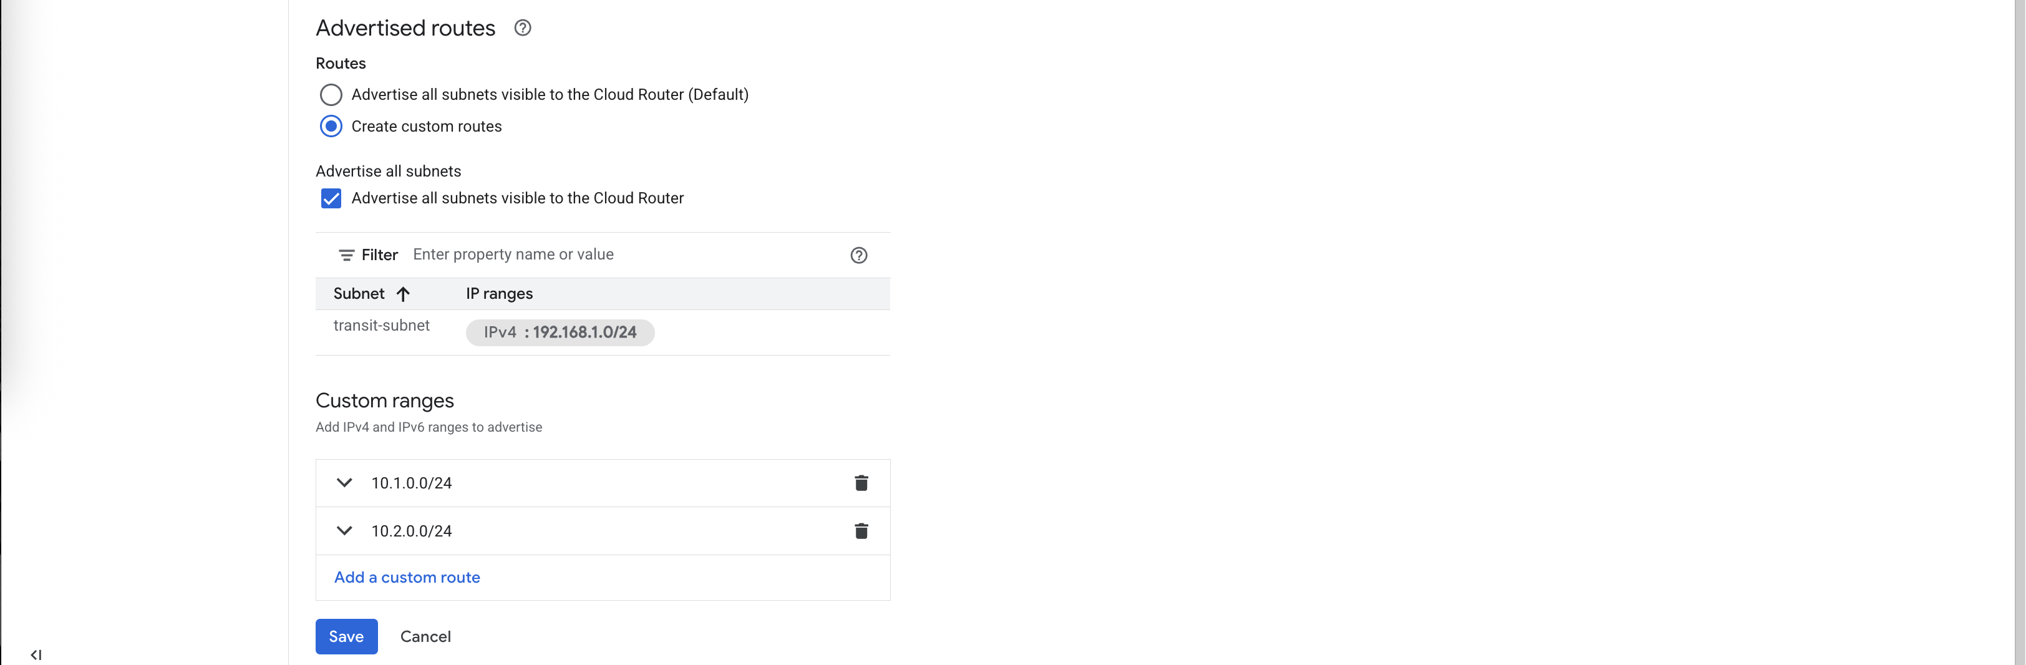
Task: Delete the 10.1.0.0/24 custom range
Action: pyautogui.click(x=861, y=483)
